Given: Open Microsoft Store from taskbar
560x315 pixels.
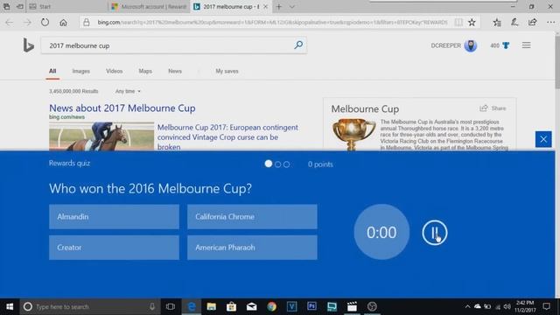Looking at the screenshot, I should (x=231, y=306).
